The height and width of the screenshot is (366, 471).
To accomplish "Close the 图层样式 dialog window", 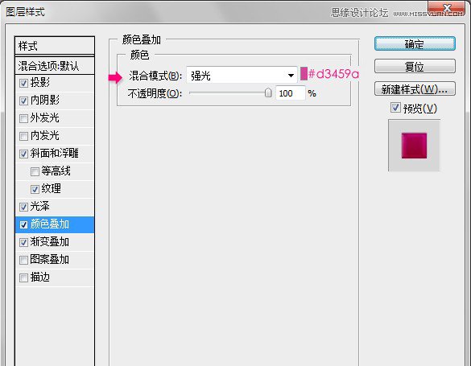I will pyautogui.click(x=447, y=8).
